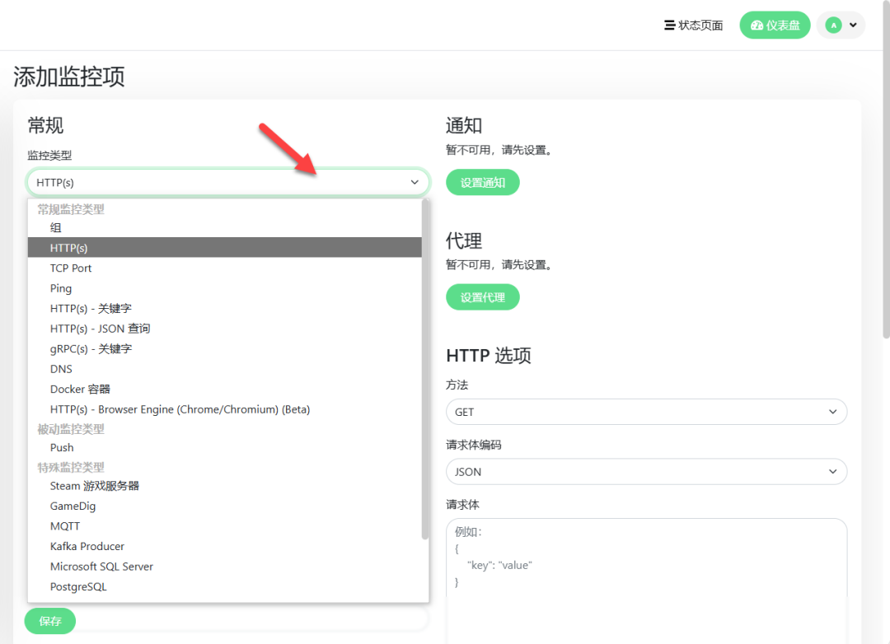Select HTTP(s) - 关键字 option
This screenshot has height=644, width=890.
pyautogui.click(x=91, y=309)
